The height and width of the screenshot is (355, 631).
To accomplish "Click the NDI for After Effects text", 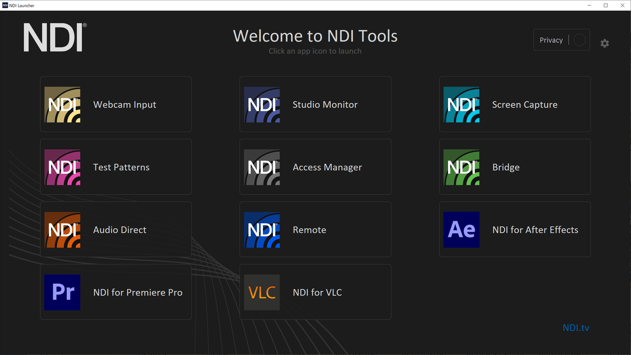I will click(535, 230).
